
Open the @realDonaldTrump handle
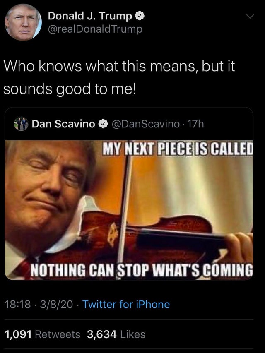click(95, 29)
